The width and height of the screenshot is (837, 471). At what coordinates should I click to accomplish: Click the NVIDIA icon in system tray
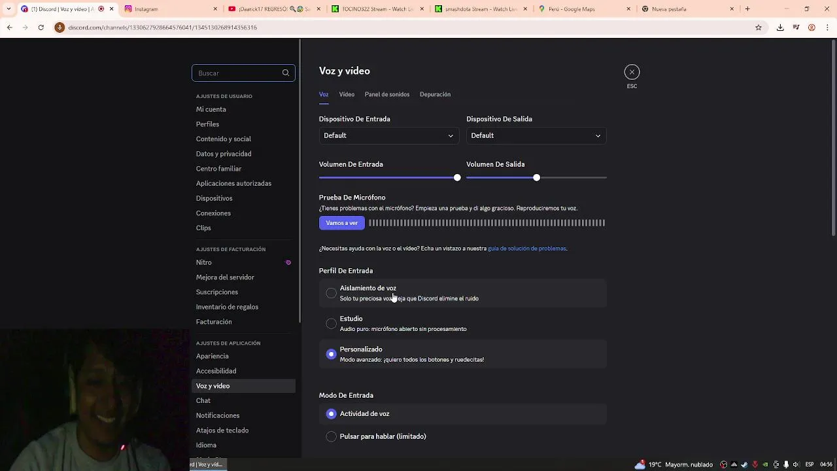click(x=765, y=464)
